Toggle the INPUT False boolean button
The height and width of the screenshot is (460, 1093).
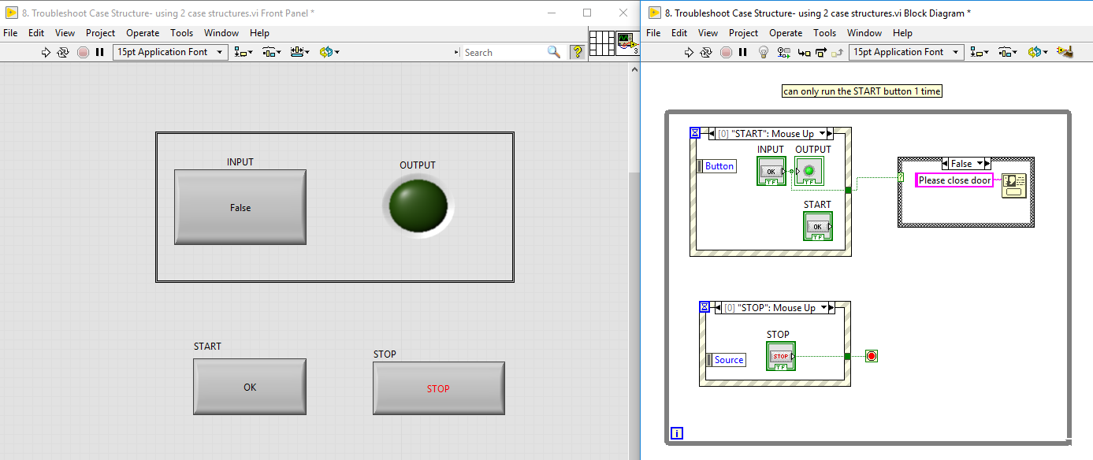tap(240, 208)
